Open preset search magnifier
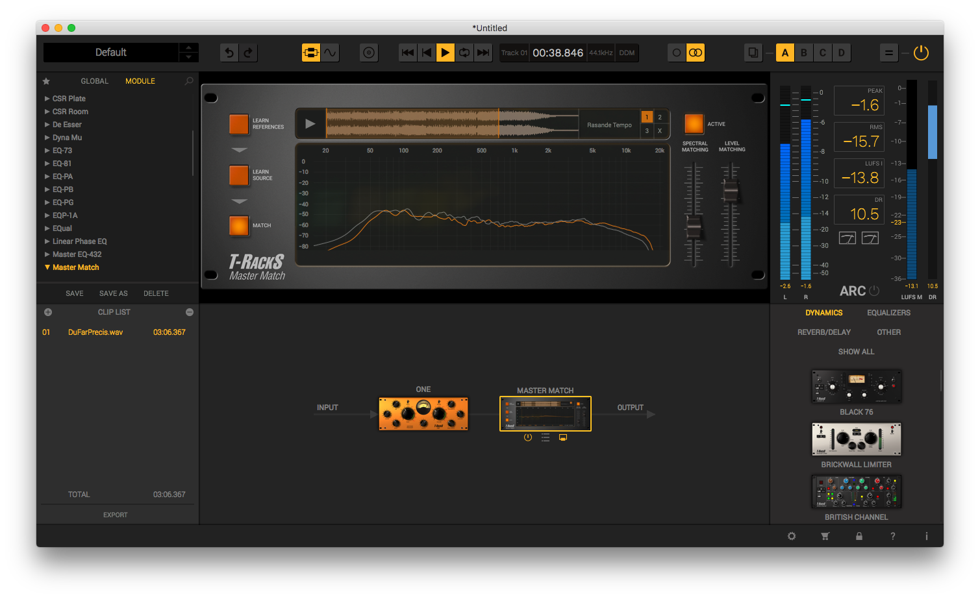Image resolution: width=980 pixels, height=599 pixels. click(189, 81)
